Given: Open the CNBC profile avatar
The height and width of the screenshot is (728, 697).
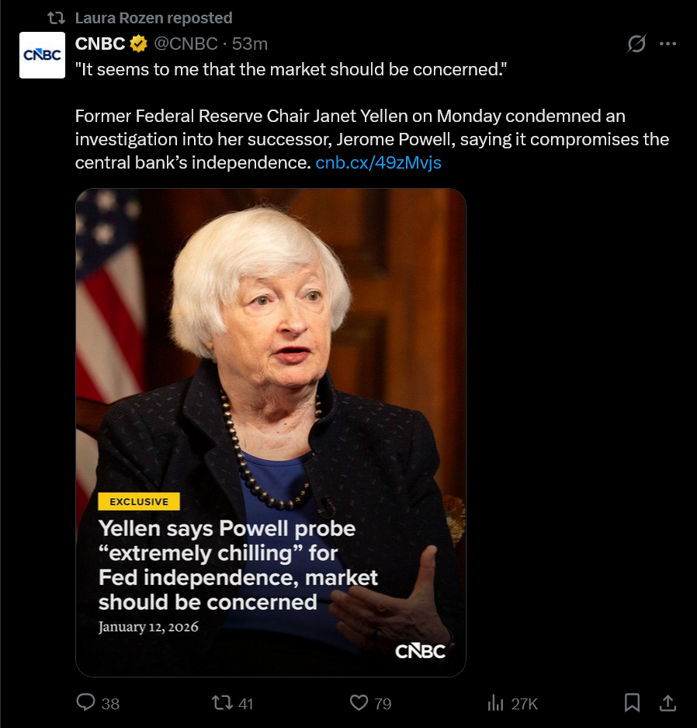Looking at the screenshot, I should [x=42, y=55].
